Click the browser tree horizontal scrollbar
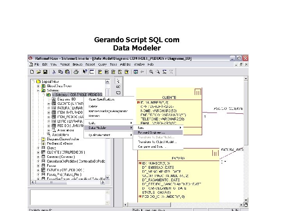 [x=68, y=182]
